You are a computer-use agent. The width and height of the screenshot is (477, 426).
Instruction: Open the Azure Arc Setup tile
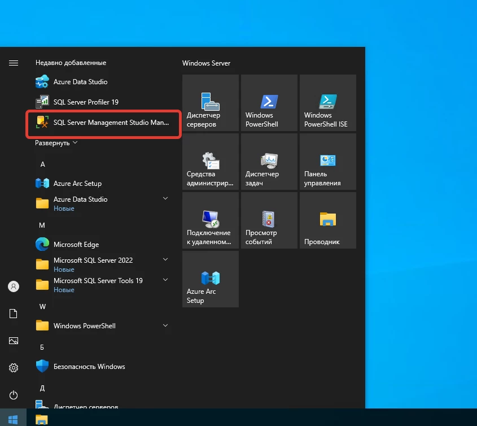(x=210, y=279)
